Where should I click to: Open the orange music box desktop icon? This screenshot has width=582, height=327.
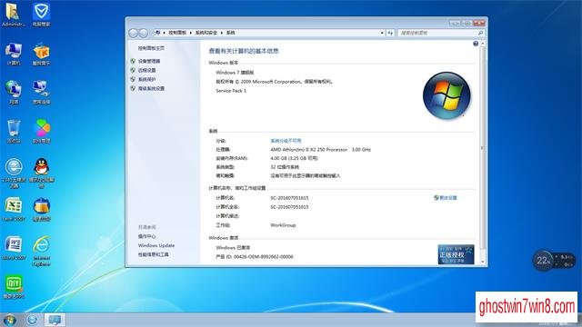[x=41, y=54]
